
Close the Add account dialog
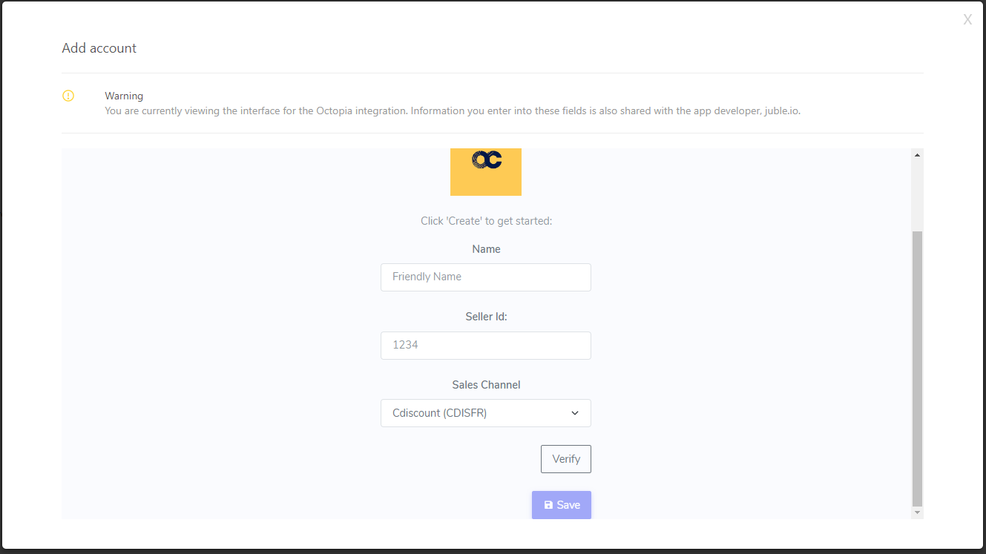pos(967,20)
